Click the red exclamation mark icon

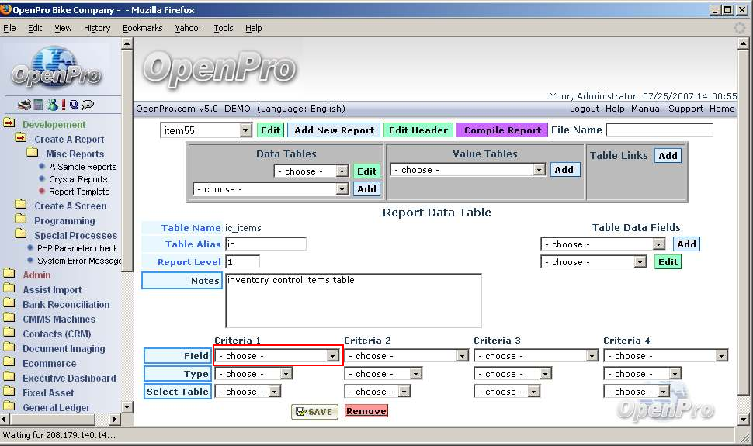tap(64, 105)
